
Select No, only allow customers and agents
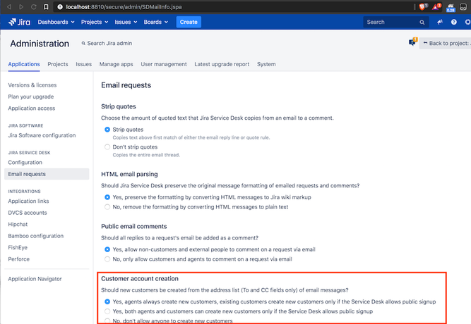point(107,259)
